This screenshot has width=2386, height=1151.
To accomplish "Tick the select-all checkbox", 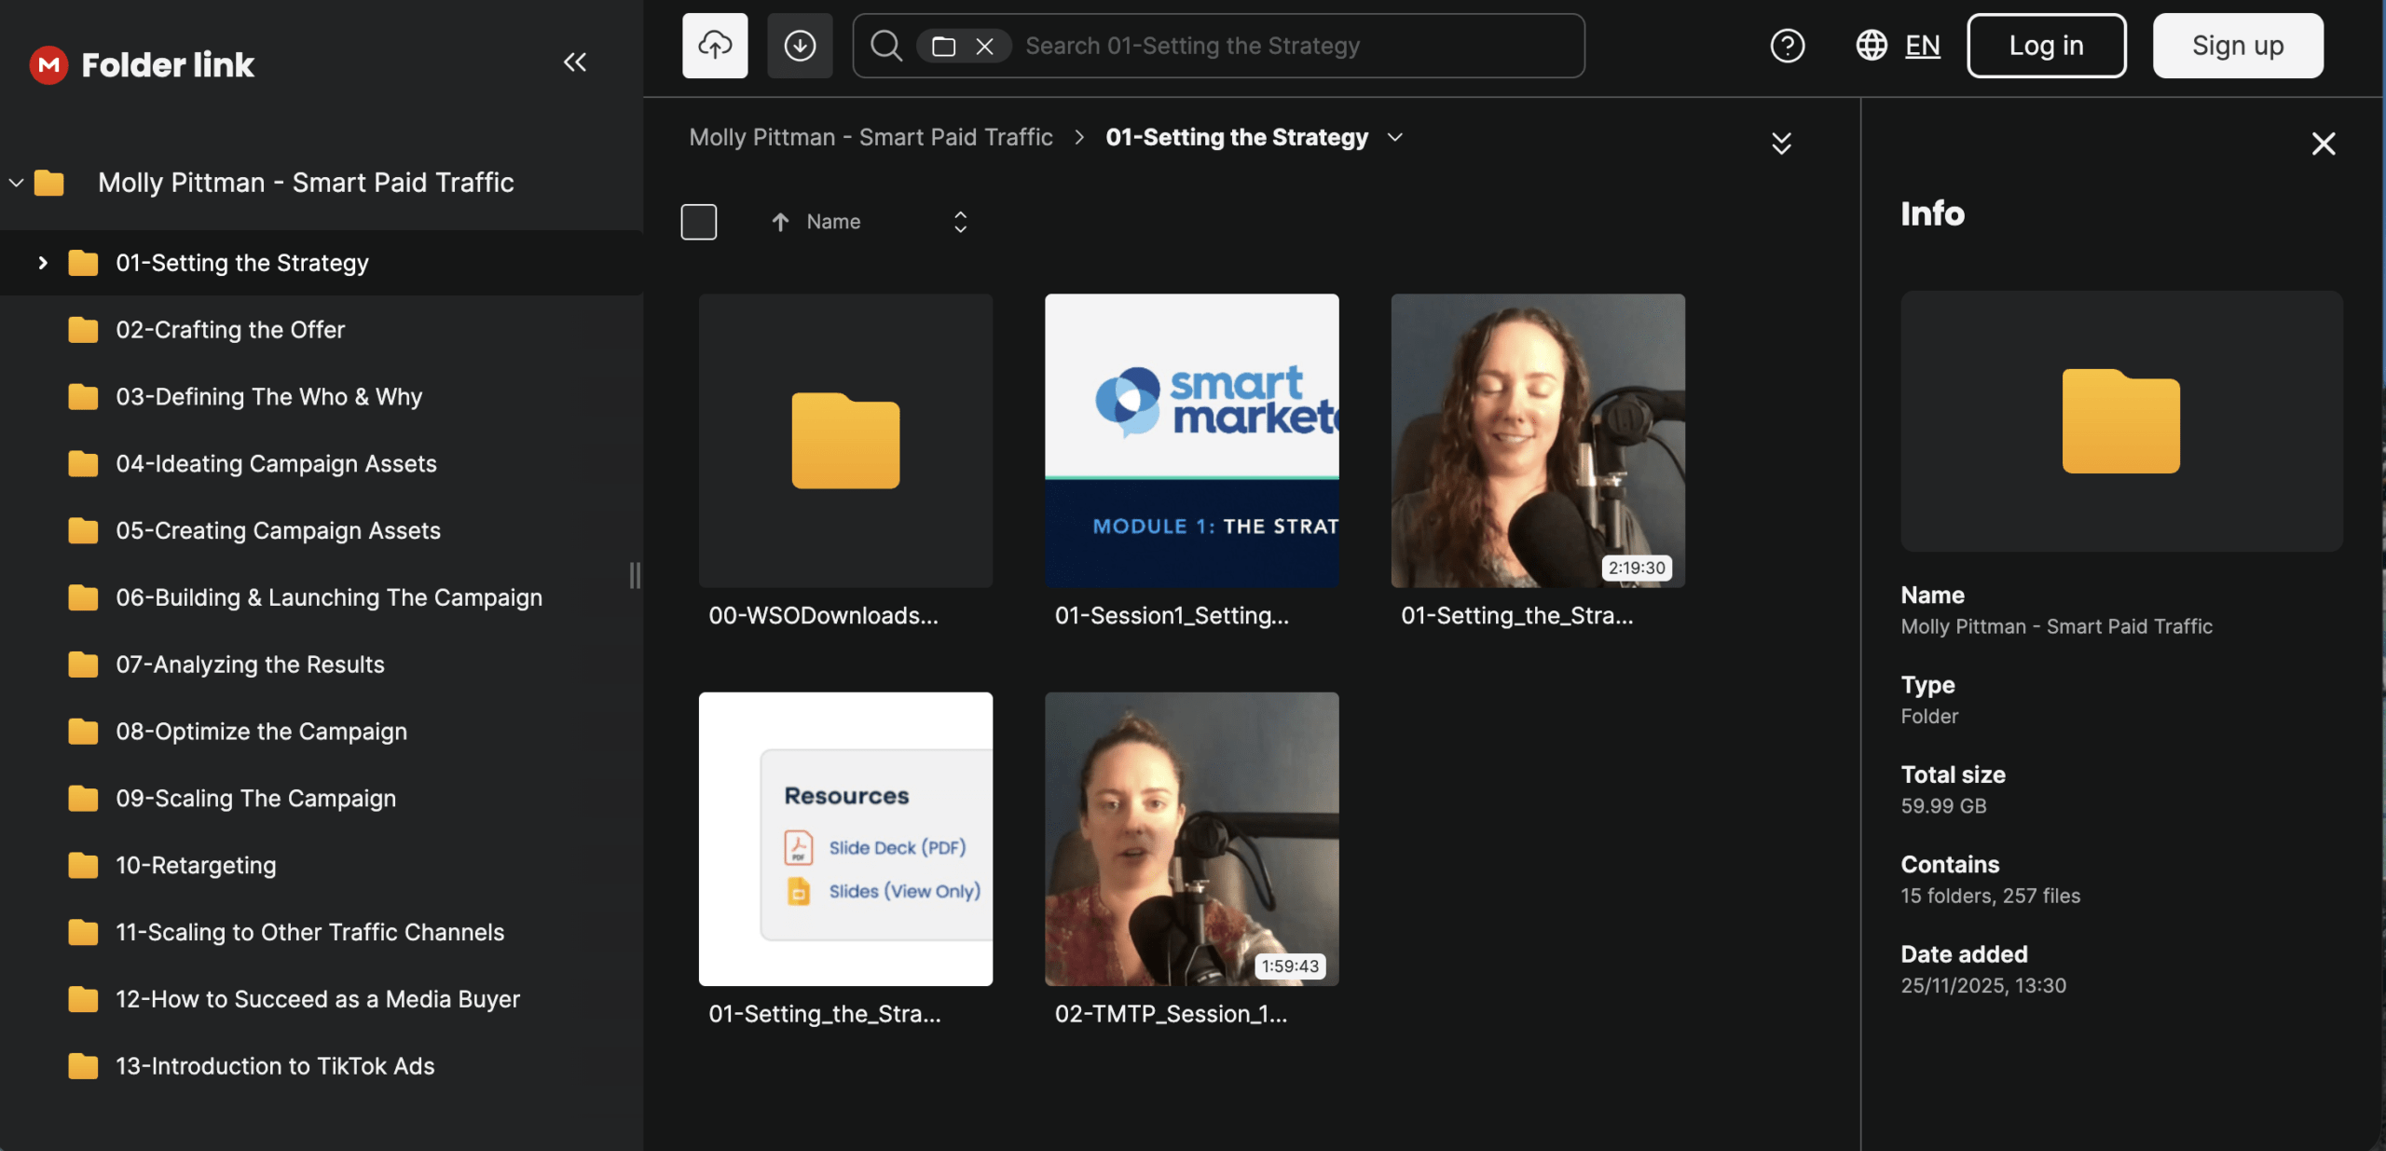I will coord(699,222).
